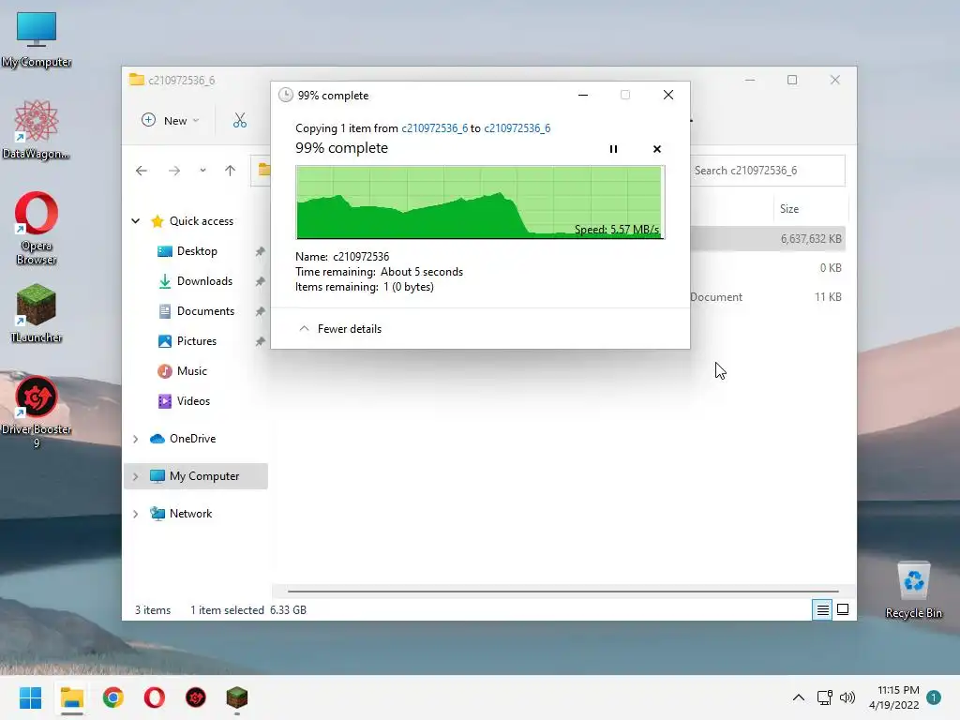Open the destination folder link c210972536_6

tap(517, 127)
